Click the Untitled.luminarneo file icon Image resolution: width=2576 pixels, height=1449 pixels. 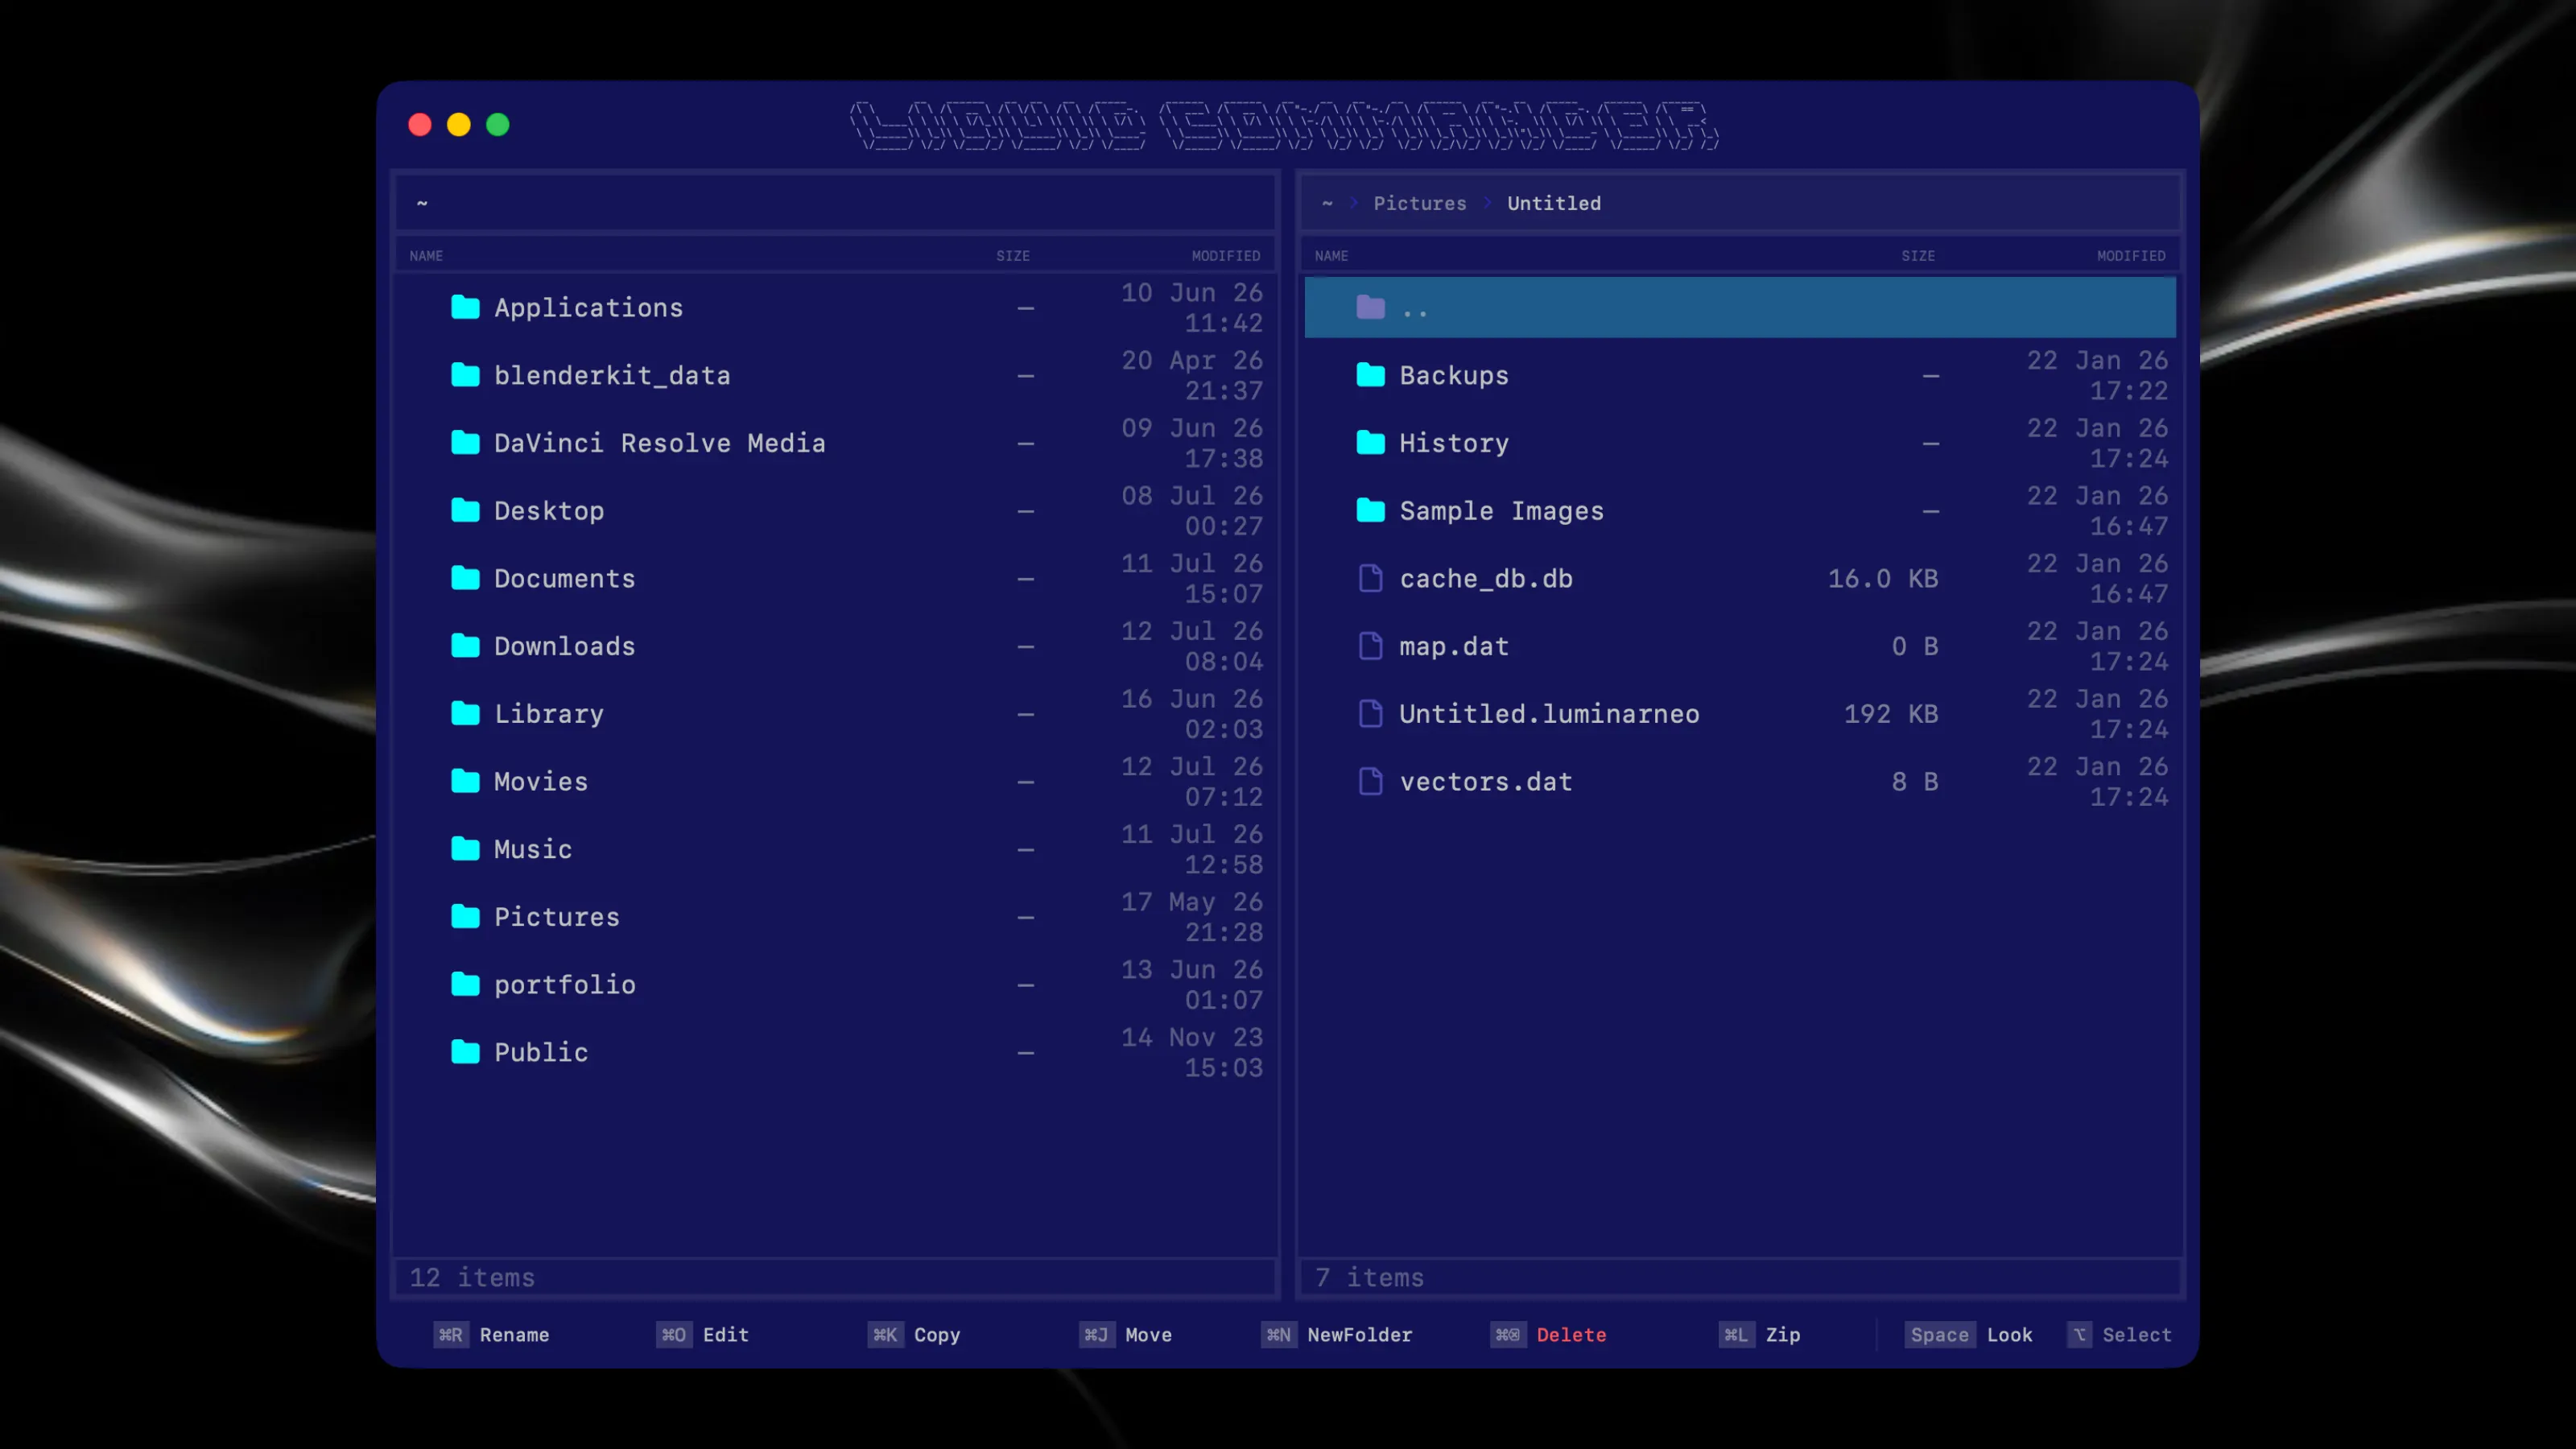(x=1371, y=713)
